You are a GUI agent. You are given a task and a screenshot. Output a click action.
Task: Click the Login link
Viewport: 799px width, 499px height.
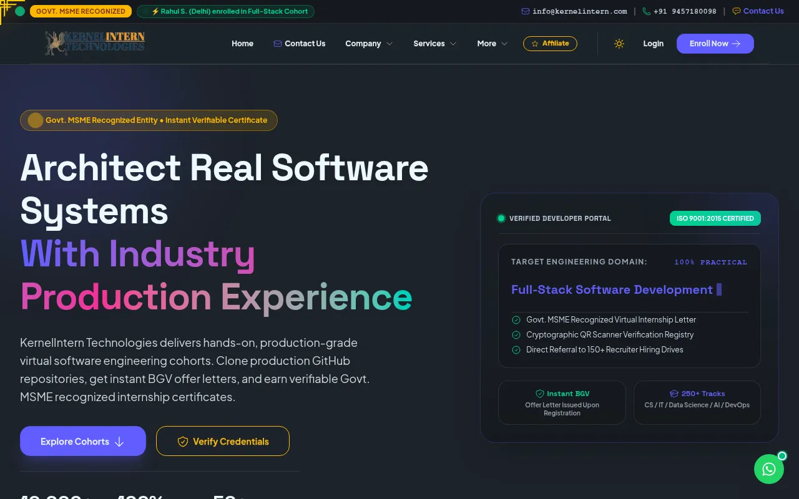pos(654,44)
